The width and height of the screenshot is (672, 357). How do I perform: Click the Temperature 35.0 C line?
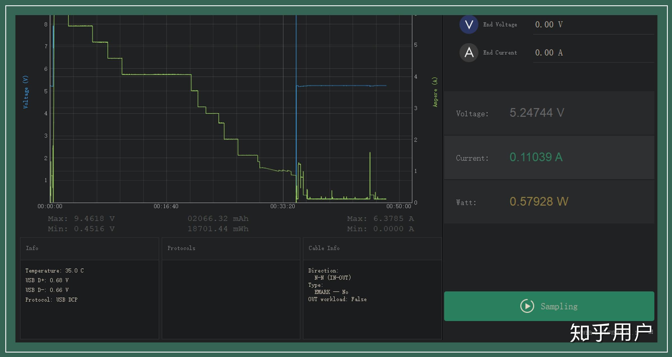(54, 271)
